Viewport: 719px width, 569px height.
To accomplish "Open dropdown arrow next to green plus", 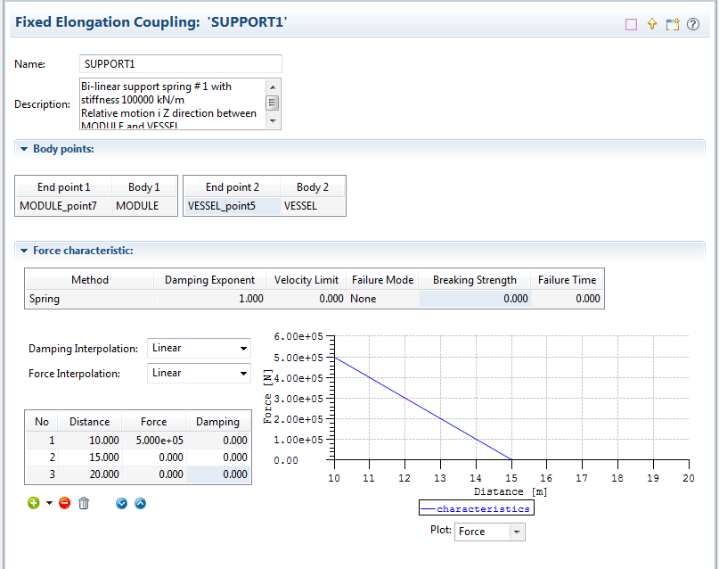I will (50, 503).
